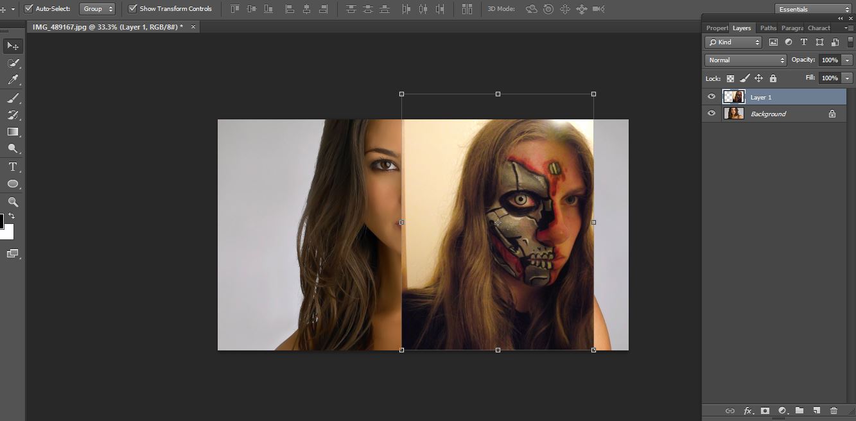Open the Character panel tab
This screenshot has width=856, height=421.
pyautogui.click(x=819, y=28)
